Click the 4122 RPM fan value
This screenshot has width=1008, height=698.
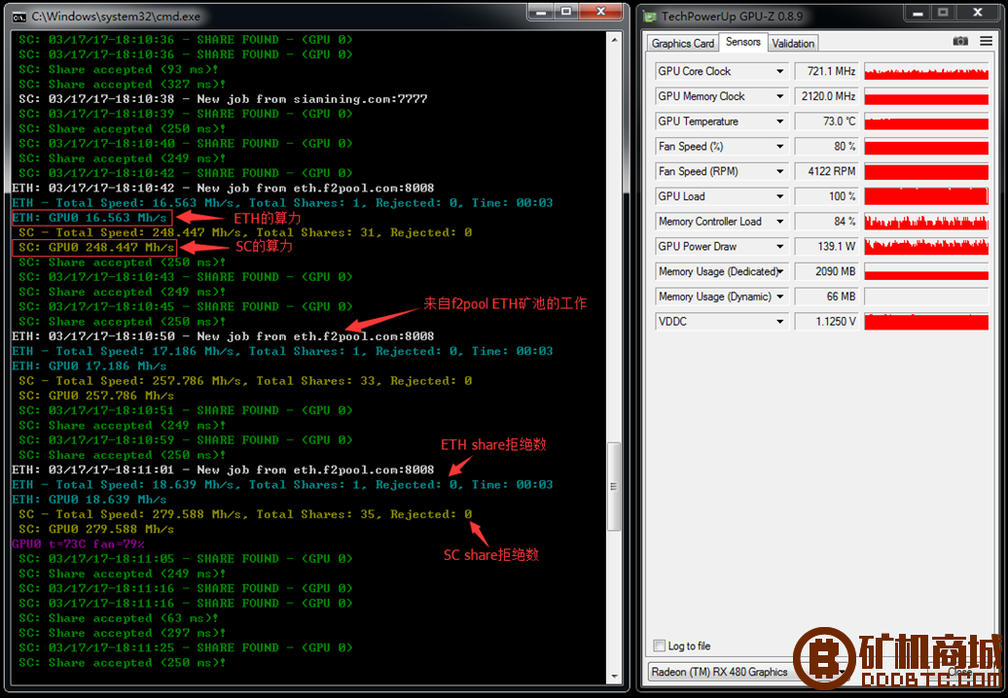(x=827, y=171)
